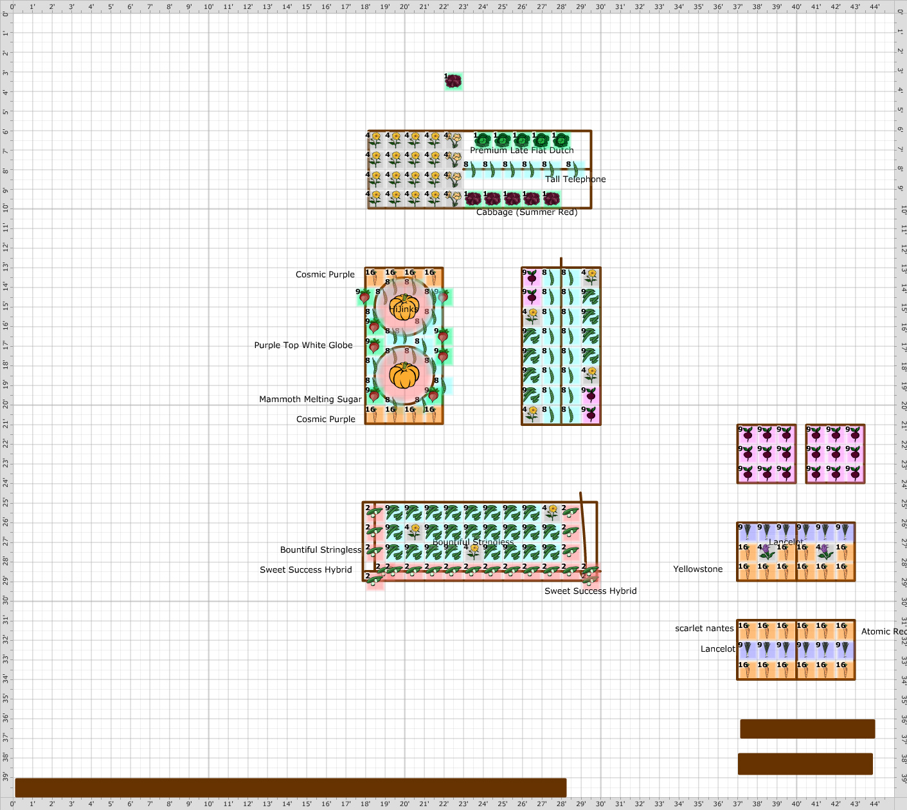Click marigold in third row of bush bean bed
The image size is (907, 810).
pyautogui.click(x=473, y=552)
